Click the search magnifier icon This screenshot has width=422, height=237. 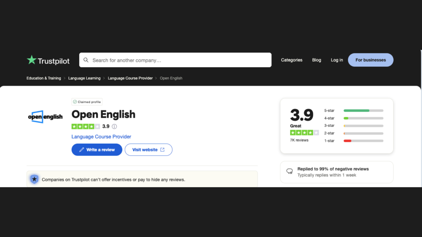pyautogui.click(x=86, y=60)
